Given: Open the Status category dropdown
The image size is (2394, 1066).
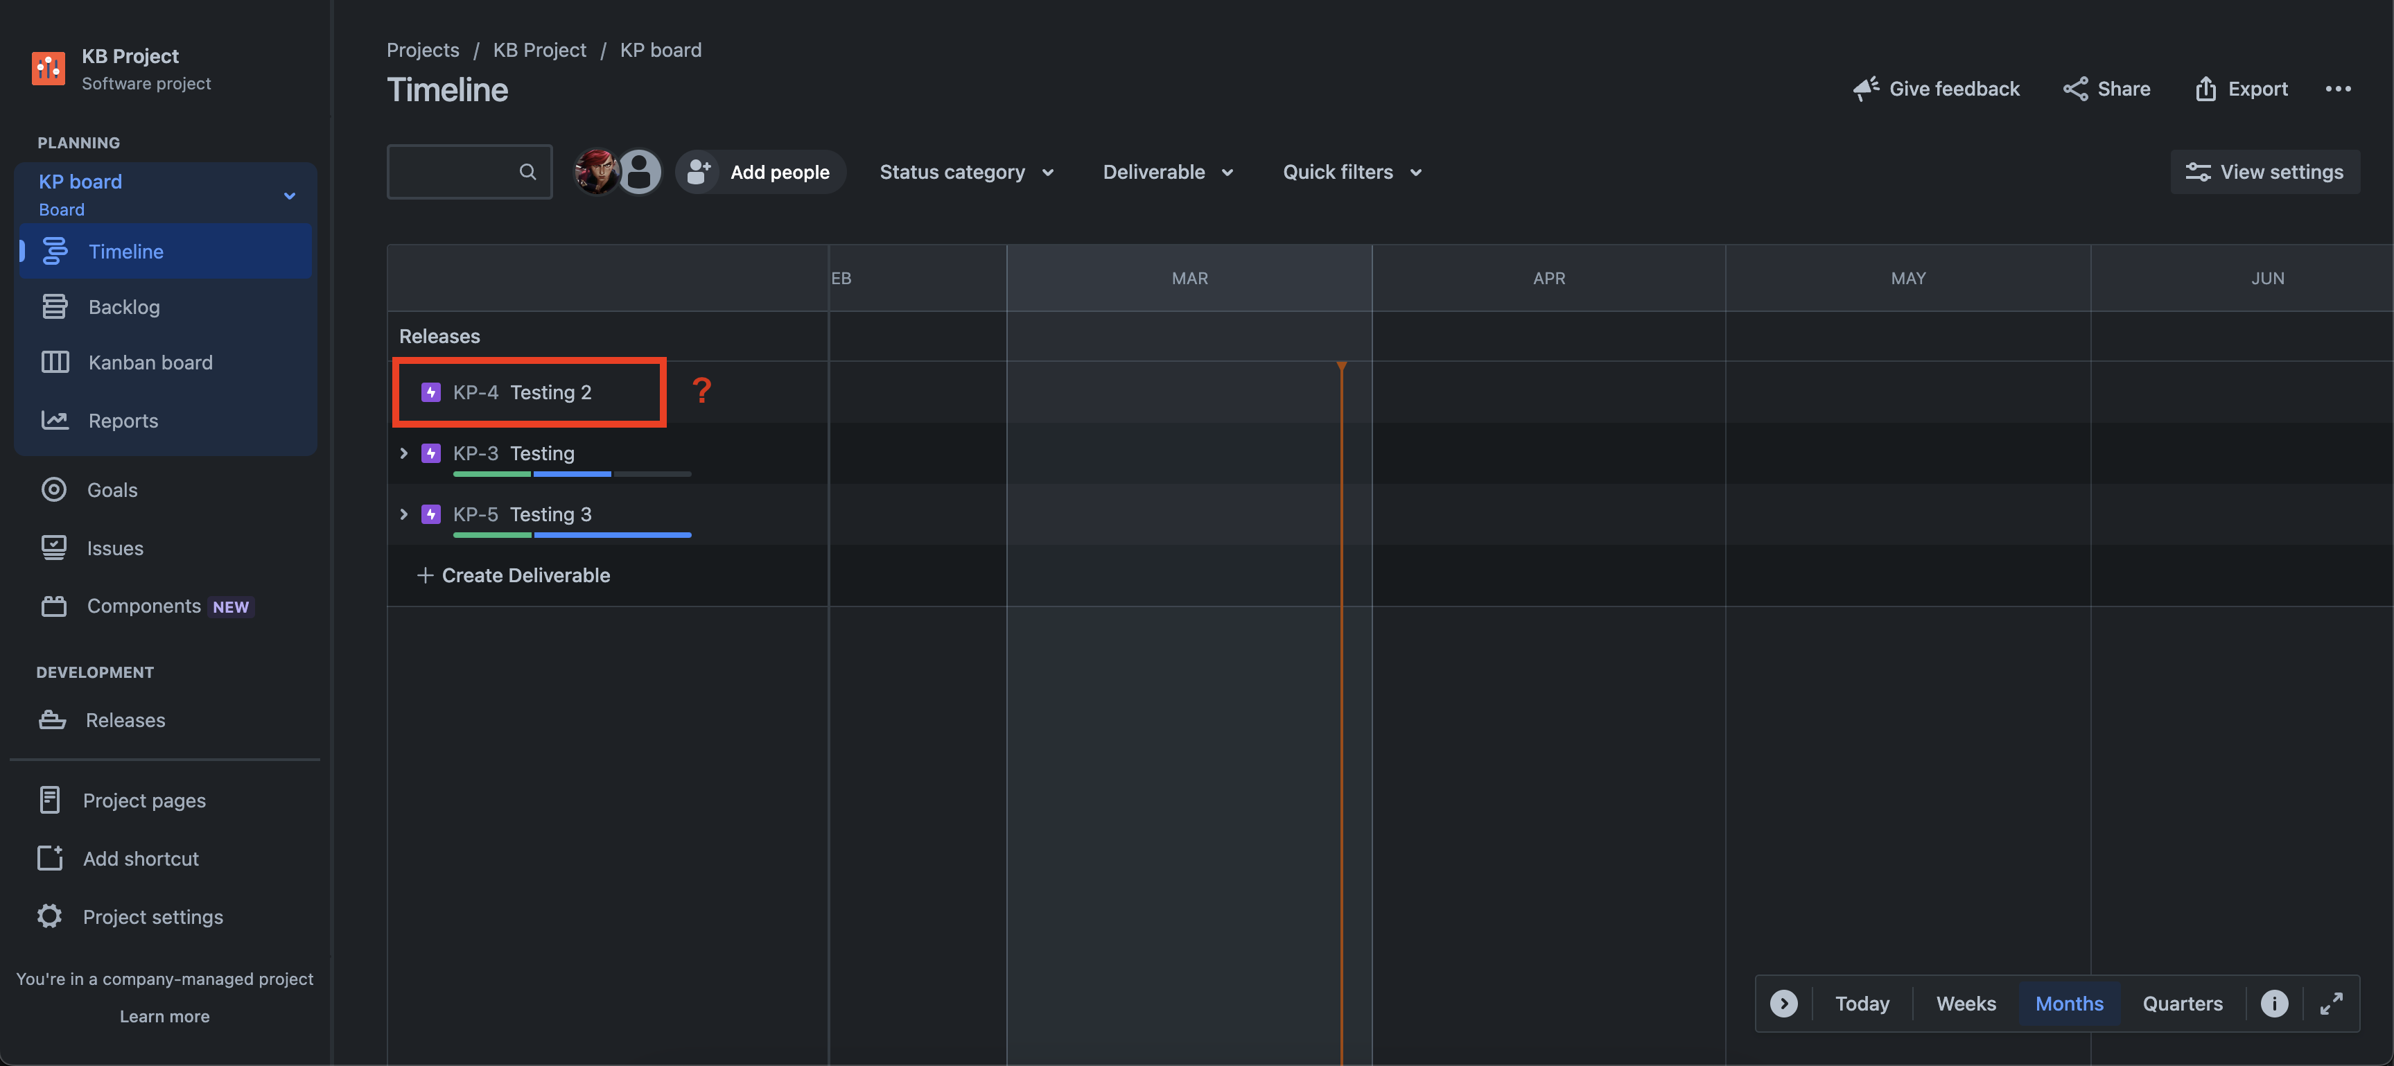Looking at the screenshot, I should coord(966,172).
